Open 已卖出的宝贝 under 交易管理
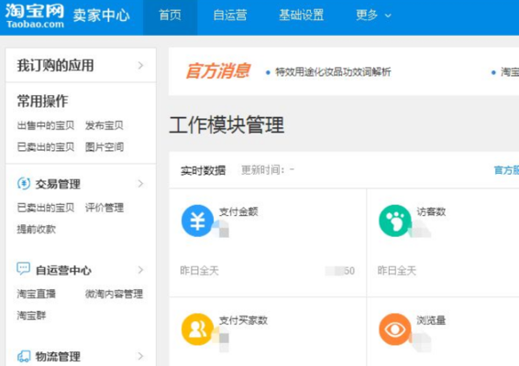 coord(46,208)
